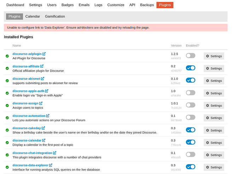Open external link icon beside discourse-automation

click(48, 116)
